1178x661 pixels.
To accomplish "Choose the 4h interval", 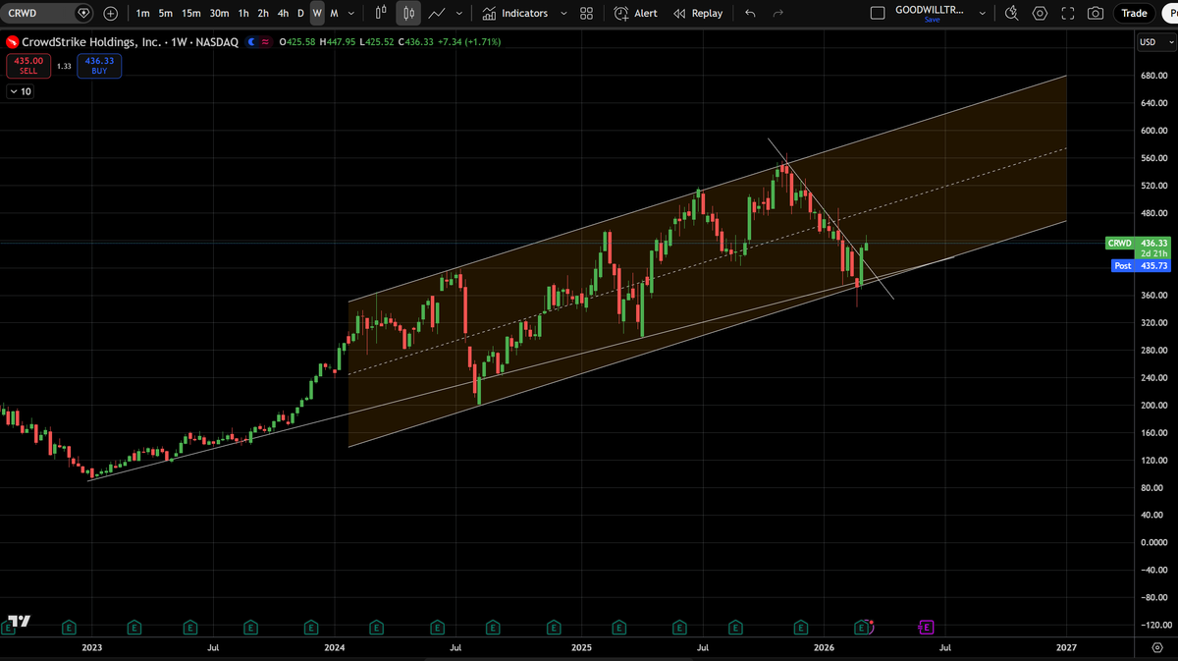I will pos(283,13).
